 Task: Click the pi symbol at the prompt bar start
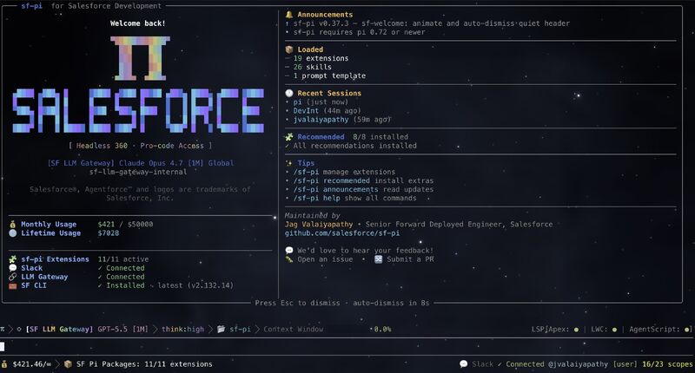click(3, 330)
